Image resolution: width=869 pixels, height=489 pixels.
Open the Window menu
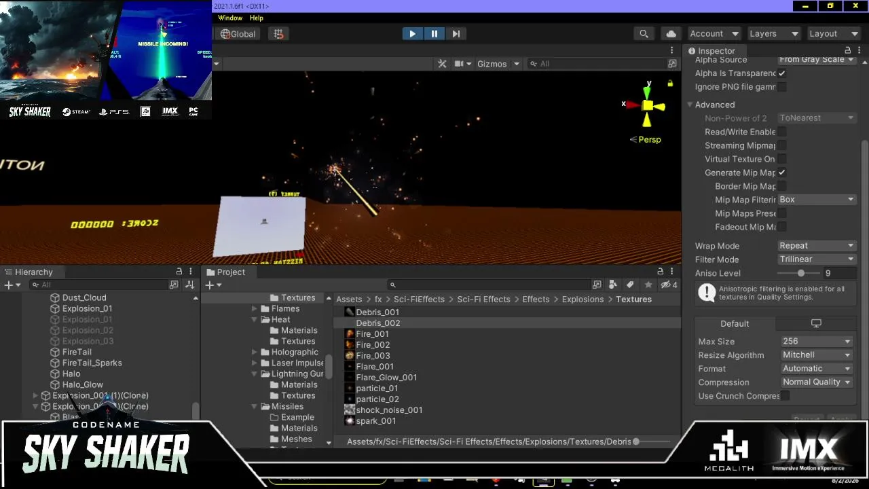pos(230,18)
